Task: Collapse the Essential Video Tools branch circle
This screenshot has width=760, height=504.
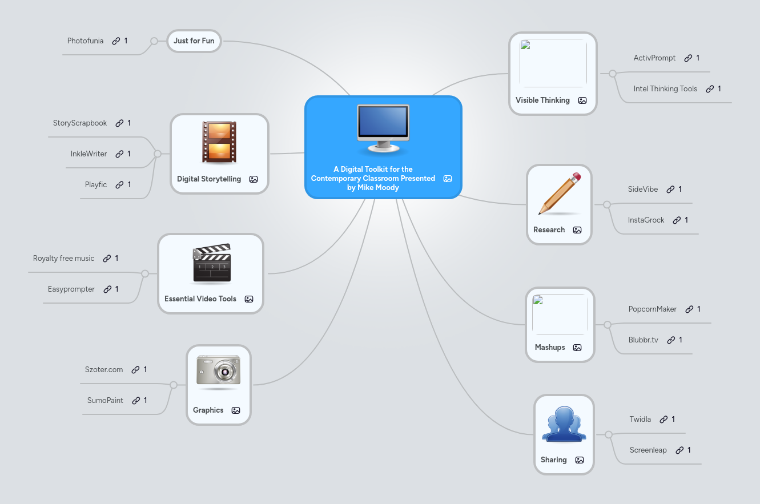Action: [x=145, y=273]
